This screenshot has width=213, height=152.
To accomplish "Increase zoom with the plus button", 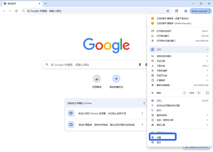I will point(198,93).
